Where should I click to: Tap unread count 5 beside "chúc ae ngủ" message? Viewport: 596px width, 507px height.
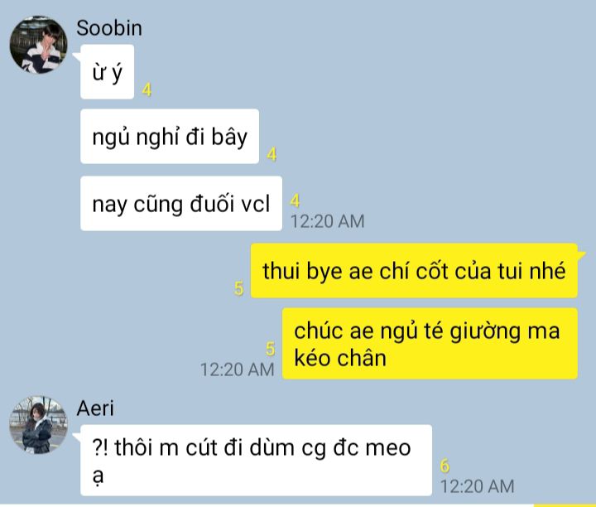pyautogui.click(x=270, y=349)
